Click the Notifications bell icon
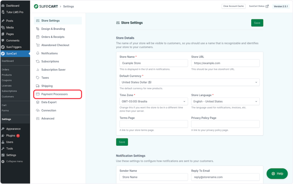The image size is (293, 184). tap(38, 53)
